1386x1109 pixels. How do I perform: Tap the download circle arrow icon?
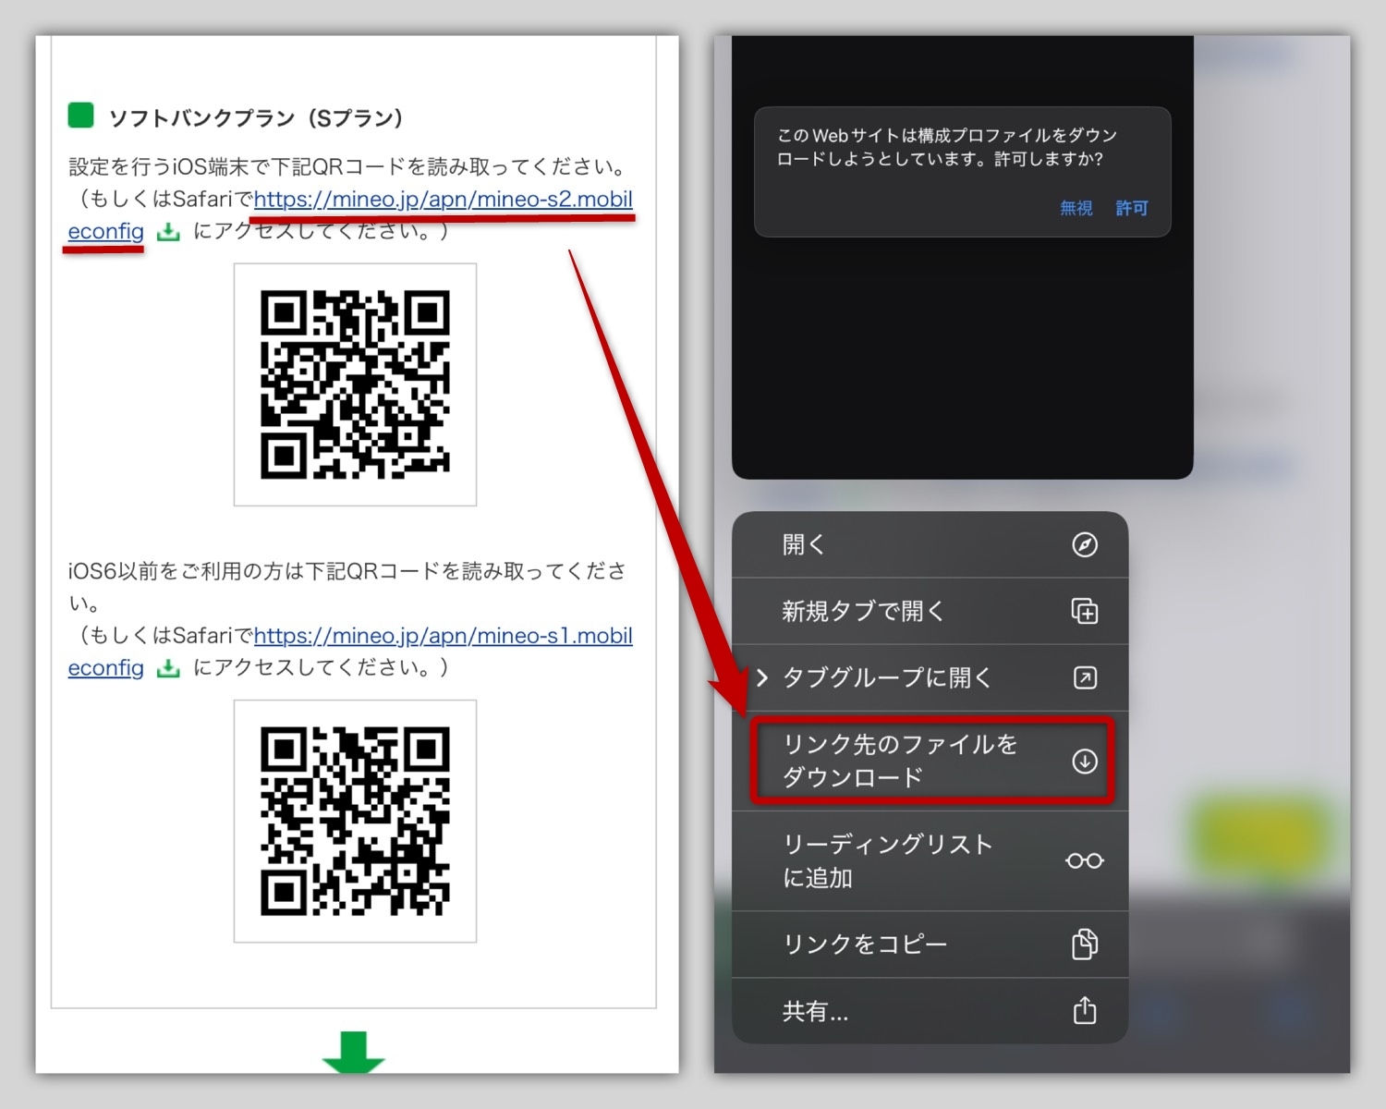(1084, 761)
